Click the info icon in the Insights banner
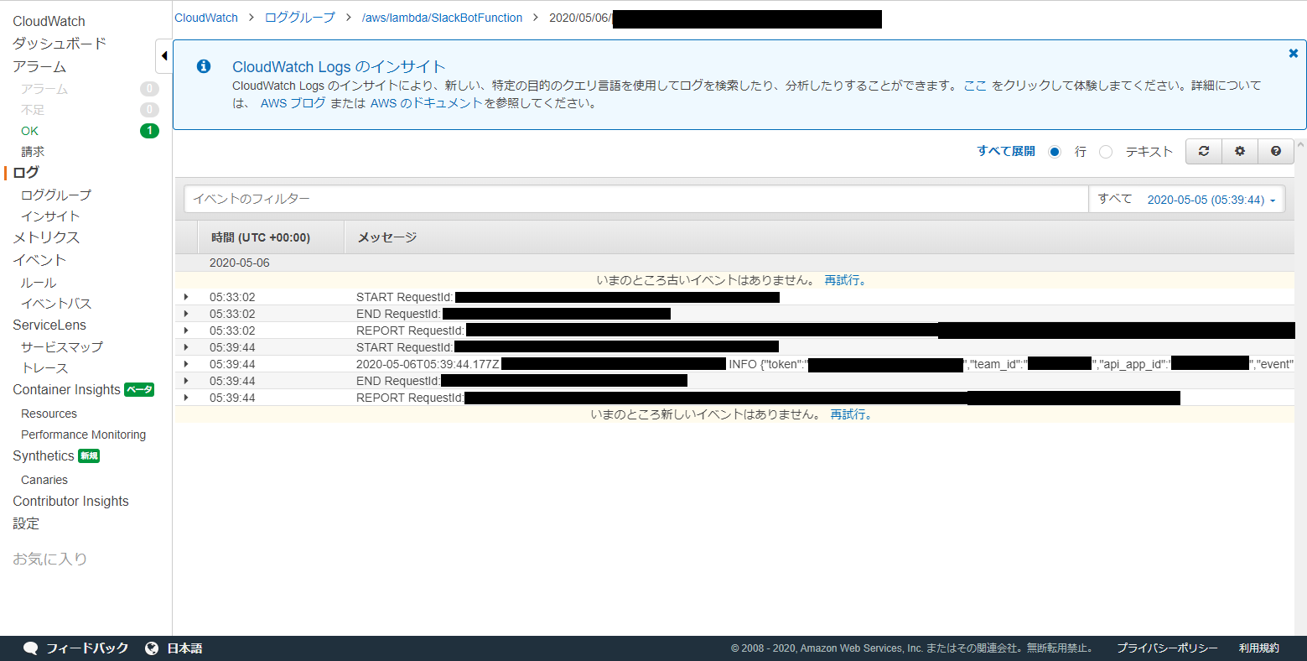The image size is (1307, 661). click(x=204, y=66)
